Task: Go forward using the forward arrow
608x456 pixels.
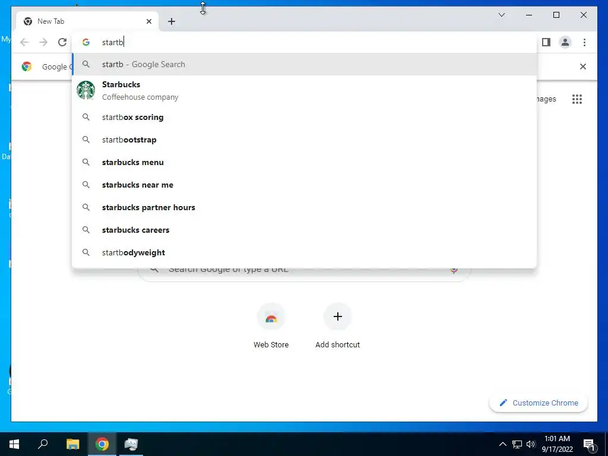Action: 43,42
